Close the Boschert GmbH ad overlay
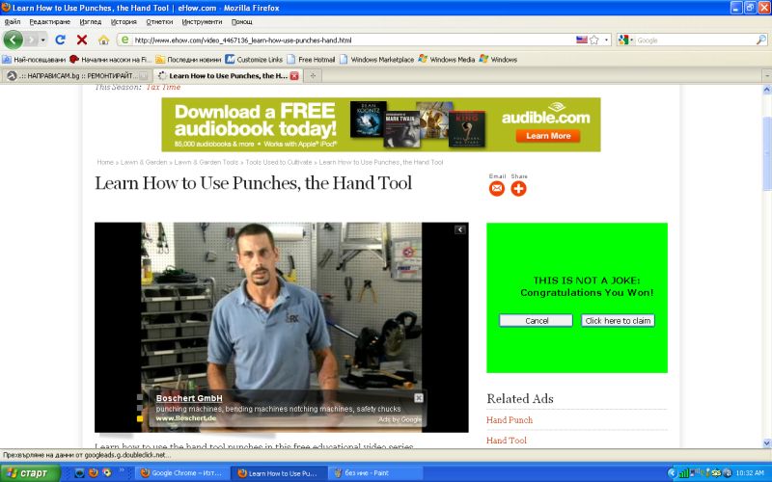772x482 pixels. (419, 397)
